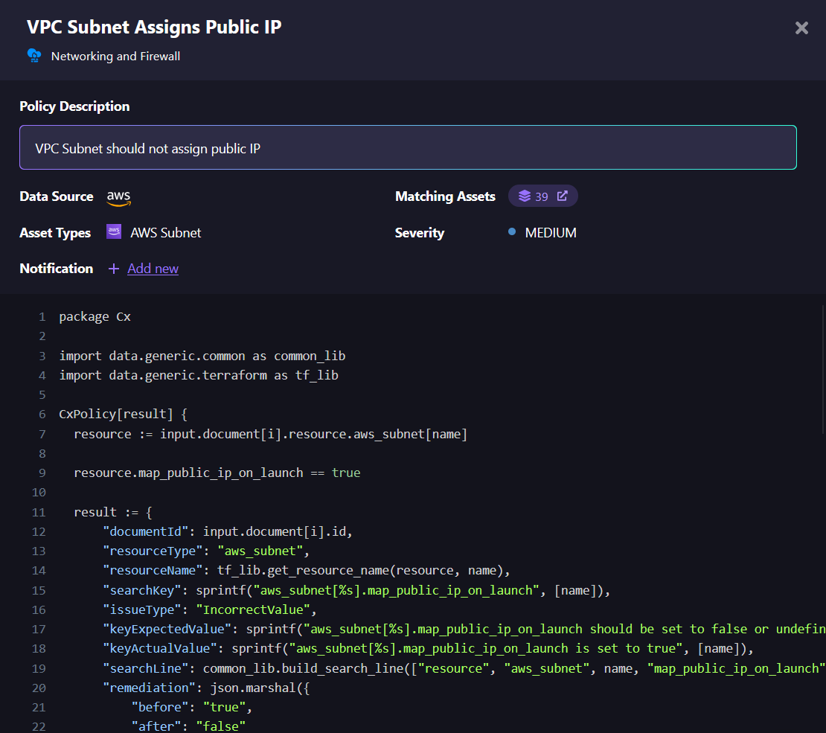The height and width of the screenshot is (733, 826).
Task: Click the 'Networking and Firewall' category label
Action: [115, 57]
